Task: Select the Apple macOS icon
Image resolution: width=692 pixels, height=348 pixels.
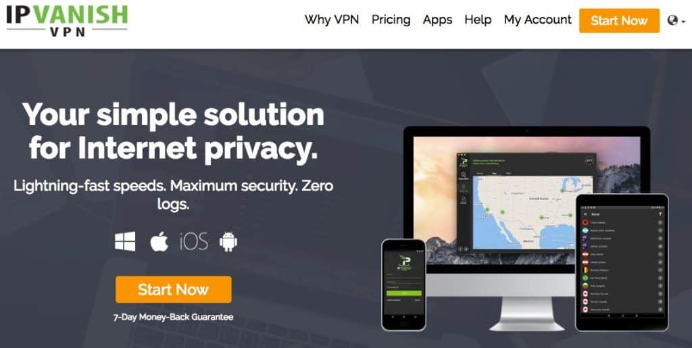Action: [x=159, y=242]
